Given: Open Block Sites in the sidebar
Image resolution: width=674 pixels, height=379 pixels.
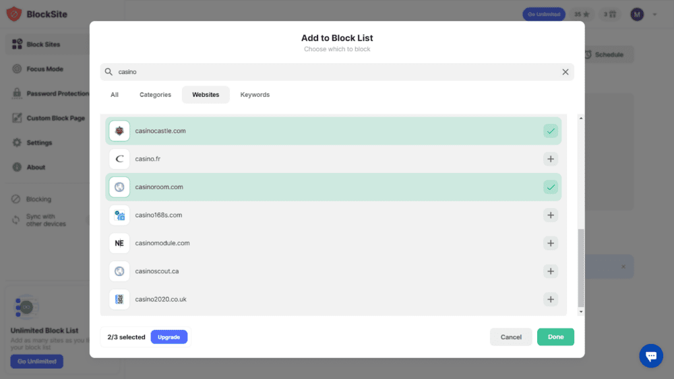Looking at the screenshot, I should (47, 44).
